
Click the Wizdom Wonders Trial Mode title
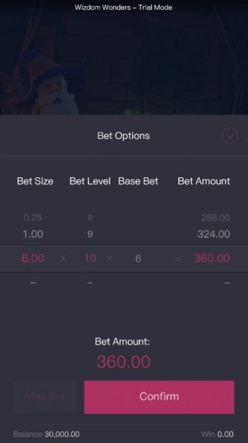(x=123, y=7)
